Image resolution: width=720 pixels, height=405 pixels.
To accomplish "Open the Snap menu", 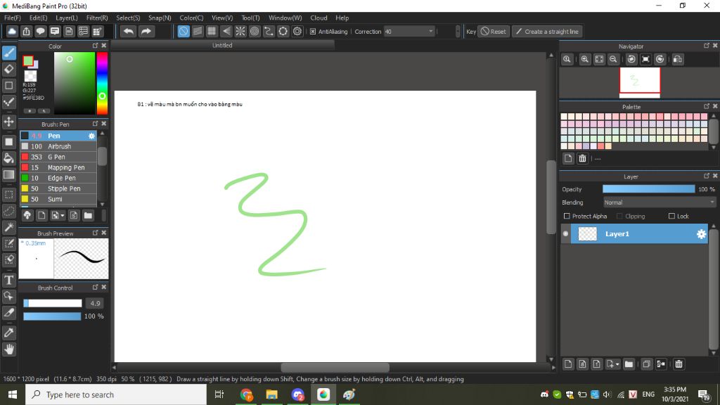I will tap(160, 18).
